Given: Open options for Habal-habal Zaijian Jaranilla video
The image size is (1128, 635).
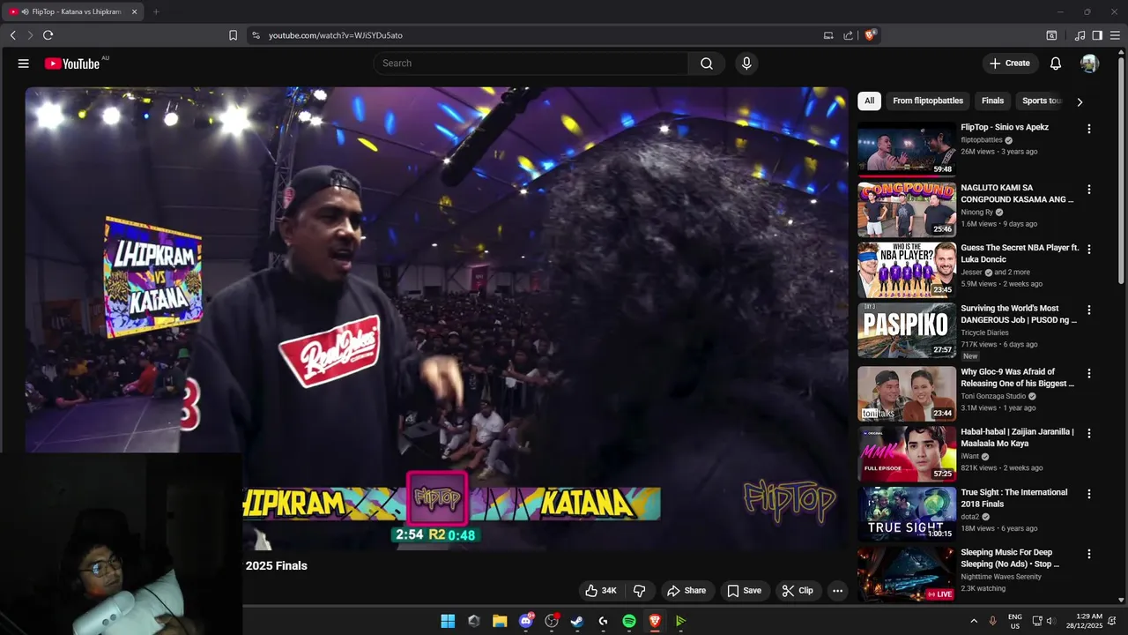Looking at the screenshot, I should point(1088,433).
